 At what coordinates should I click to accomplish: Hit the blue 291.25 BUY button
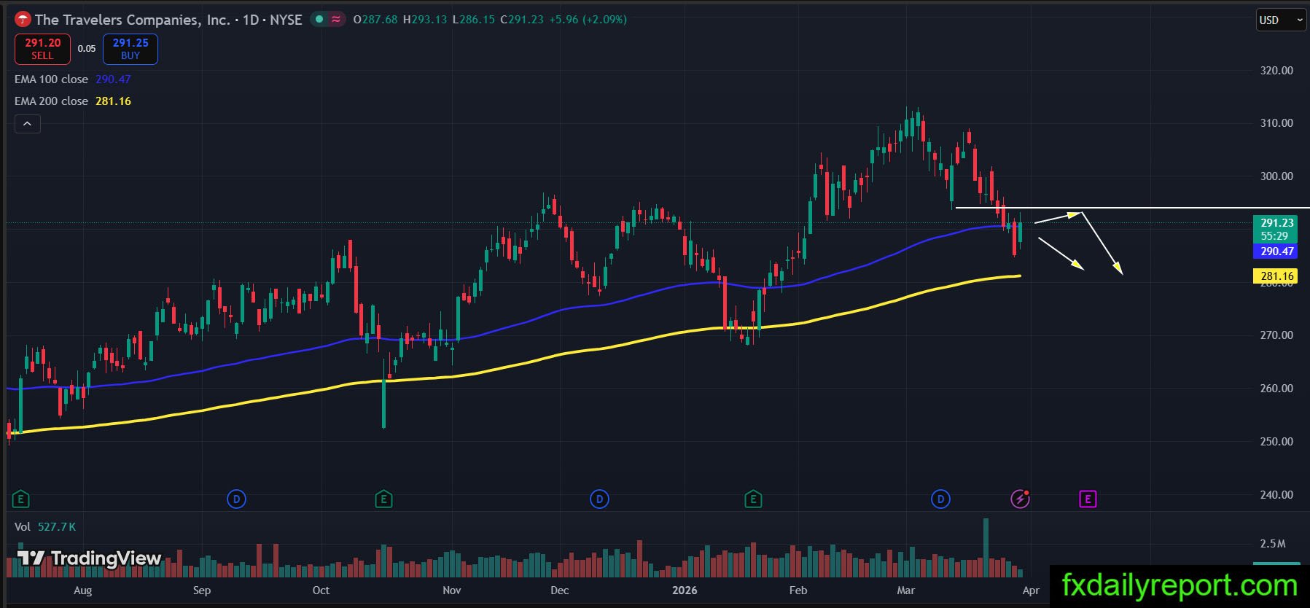coord(130,49)
